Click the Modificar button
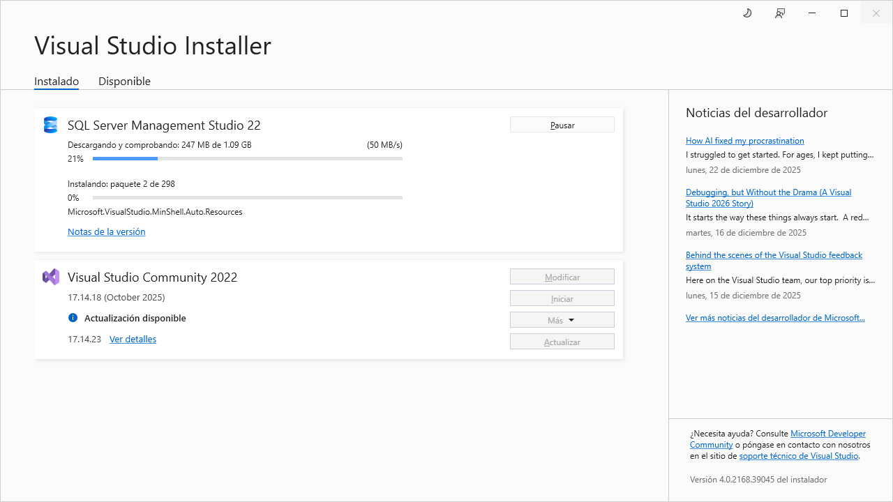The image size is (893, 502). click(562, 277)
